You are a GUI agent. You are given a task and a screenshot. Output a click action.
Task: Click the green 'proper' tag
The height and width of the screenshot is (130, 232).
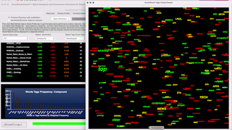click(181, 105)
